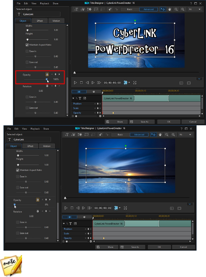This screenshot has width=206, height=277.
Task: Open View menu in bottom window
Action: point(25,129)
